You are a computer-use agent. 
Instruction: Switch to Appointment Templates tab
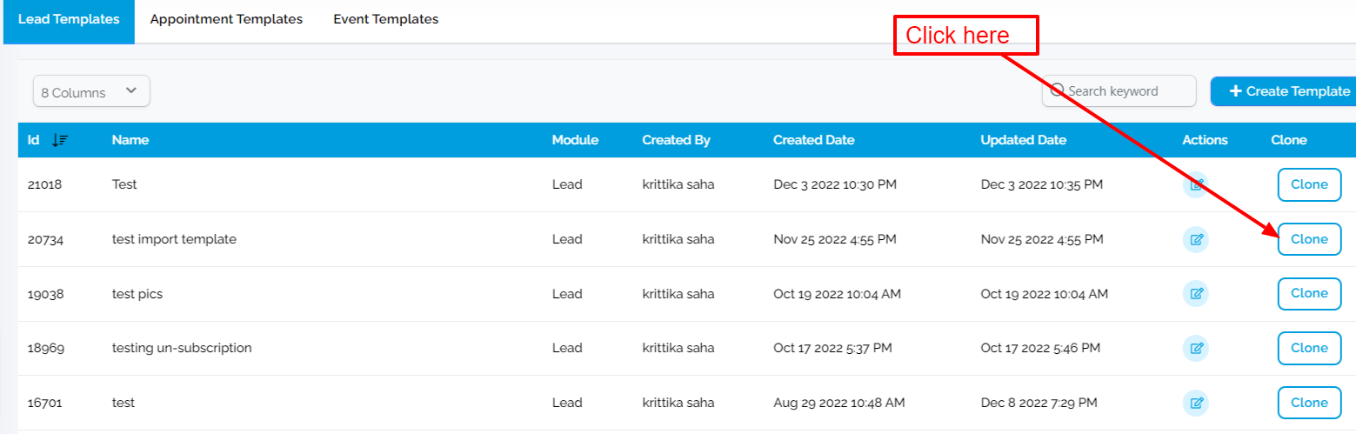click(x=226, y=19)
